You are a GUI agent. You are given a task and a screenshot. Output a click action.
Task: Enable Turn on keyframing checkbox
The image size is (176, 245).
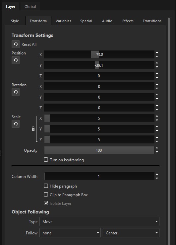click(46, 160)
